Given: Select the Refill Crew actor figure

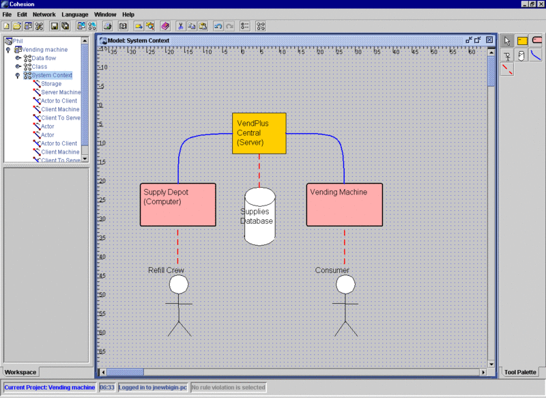Looking at the screenshot, I should pos(179,306).
